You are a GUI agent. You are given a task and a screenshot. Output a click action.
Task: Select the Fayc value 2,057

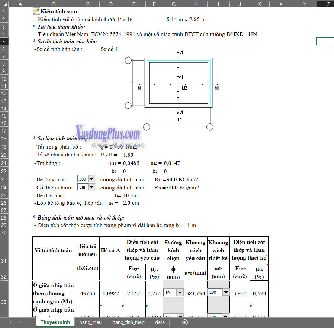tap(134, 293)
